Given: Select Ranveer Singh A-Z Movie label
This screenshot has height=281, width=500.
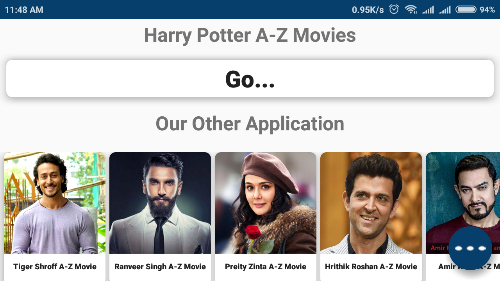Looking at the screenshot, I should coord(160,267).
